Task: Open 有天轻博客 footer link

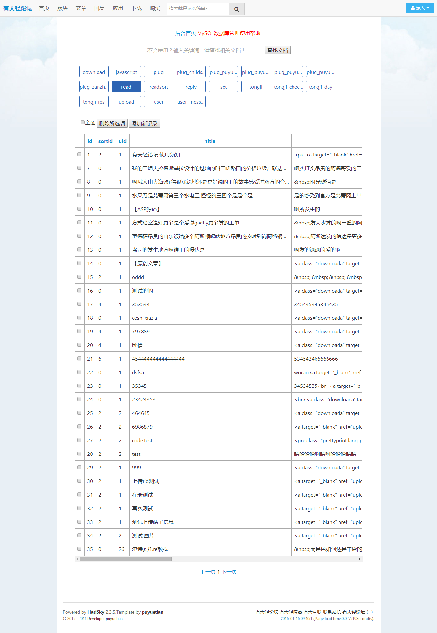Action: pos(291,612)
